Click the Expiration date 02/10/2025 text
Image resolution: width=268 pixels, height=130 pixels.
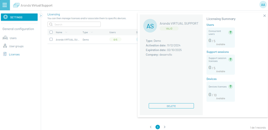163,50
